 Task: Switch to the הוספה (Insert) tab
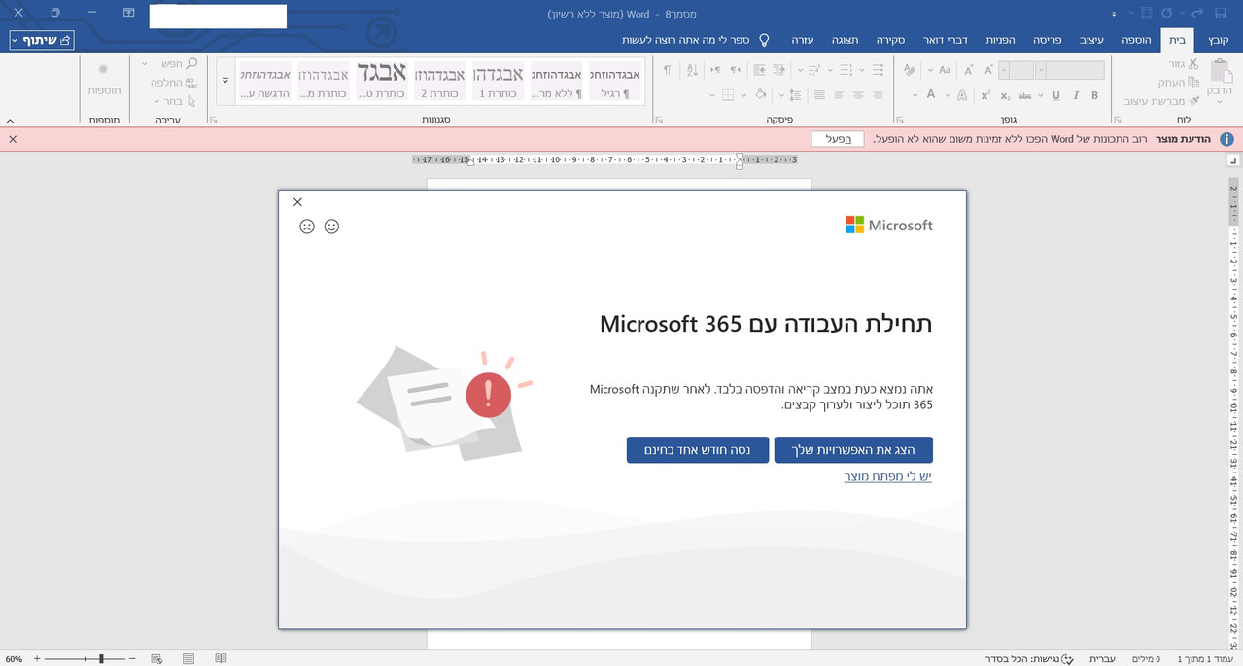1136,40
